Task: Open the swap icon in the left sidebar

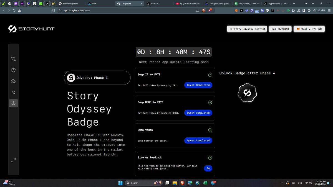Action: pos(13,59)
